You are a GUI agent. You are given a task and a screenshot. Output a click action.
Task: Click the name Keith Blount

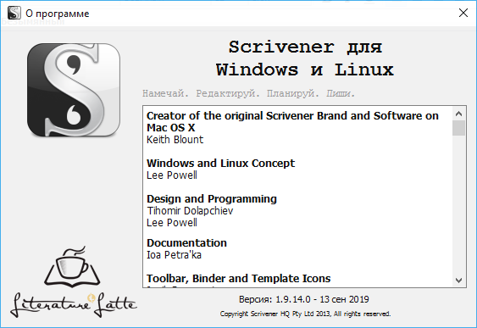click(175, 140)
